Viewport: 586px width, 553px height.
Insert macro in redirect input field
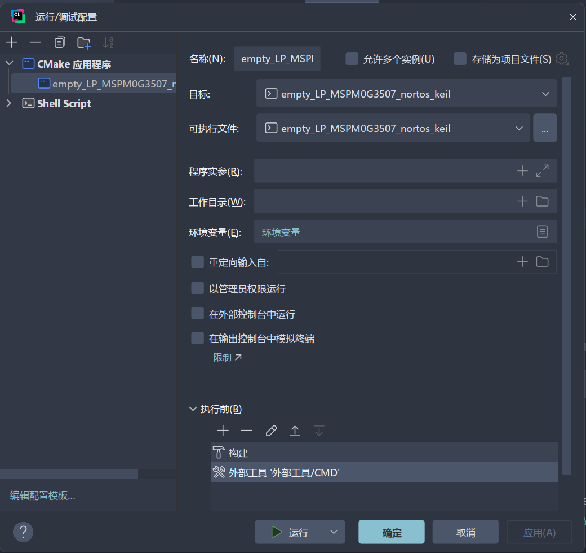point(522,261)
